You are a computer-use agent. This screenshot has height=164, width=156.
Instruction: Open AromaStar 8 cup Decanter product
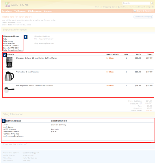click(28, 72)
